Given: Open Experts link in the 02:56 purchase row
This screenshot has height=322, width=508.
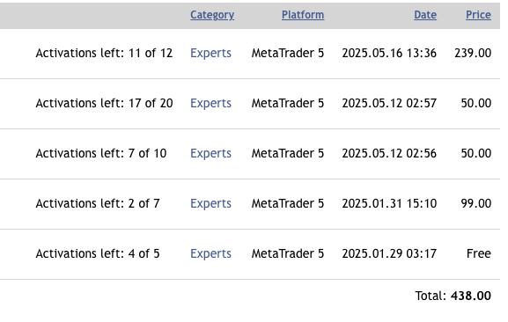Looking at the screenshot, I should pos(210,153).
